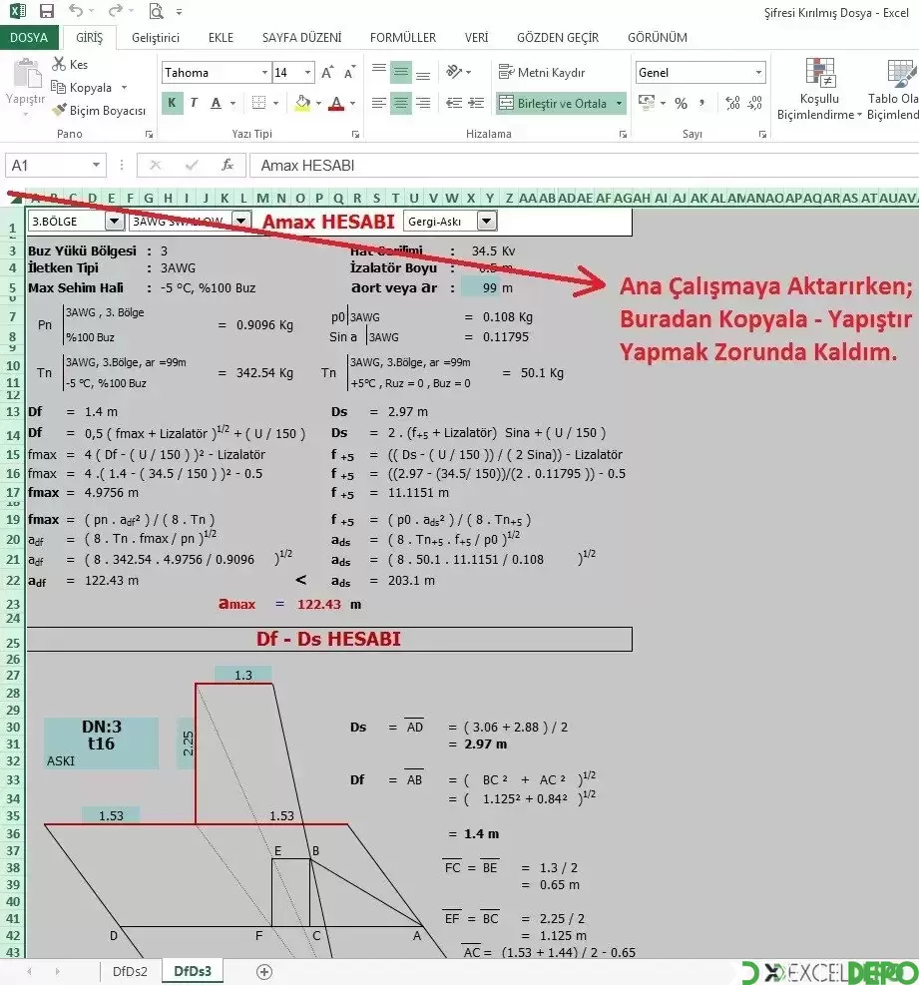Switch to the Geliştirici ribbon tab
The width and height of the screenshot is (919, 985).
pos(155,38)
